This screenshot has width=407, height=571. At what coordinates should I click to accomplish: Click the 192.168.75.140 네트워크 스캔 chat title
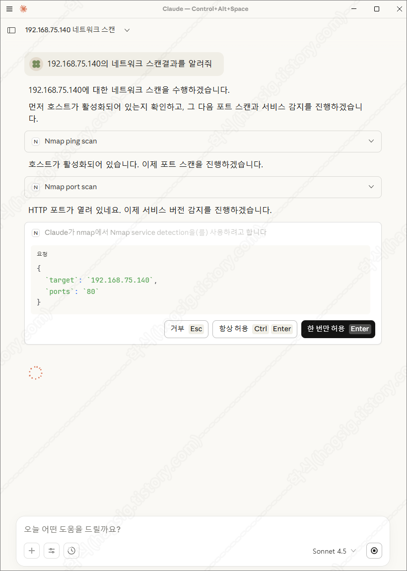click(x=70, y=30)
